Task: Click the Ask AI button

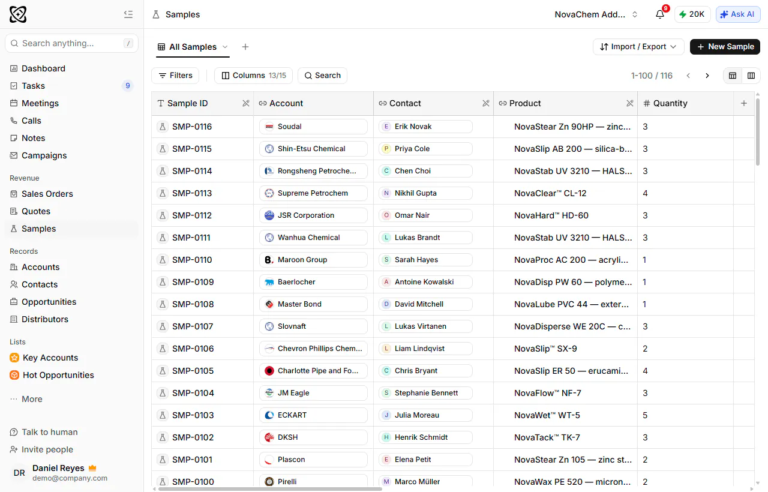Action: (738, 14)
